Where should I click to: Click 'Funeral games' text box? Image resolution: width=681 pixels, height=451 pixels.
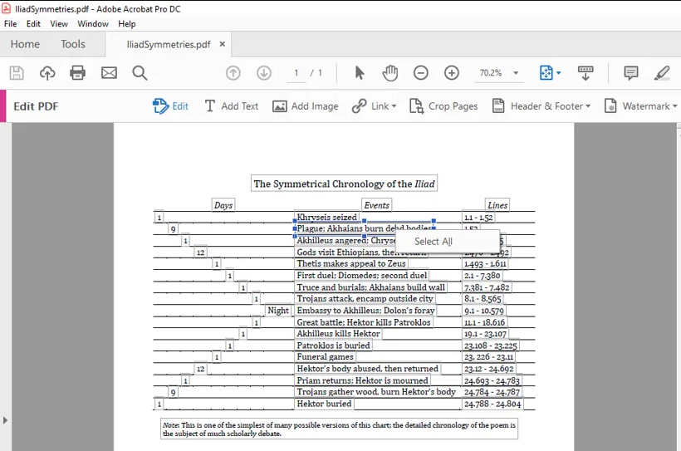coord(325,356)
